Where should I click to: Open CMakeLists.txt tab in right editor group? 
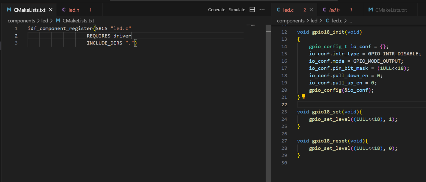tap(391, 10)
